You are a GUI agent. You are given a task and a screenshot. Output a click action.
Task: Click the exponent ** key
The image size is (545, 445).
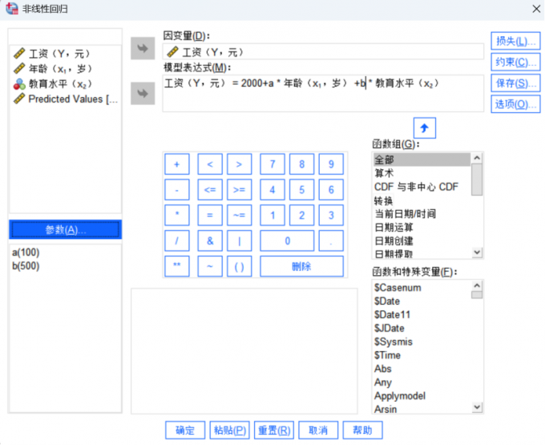[177, 266]
